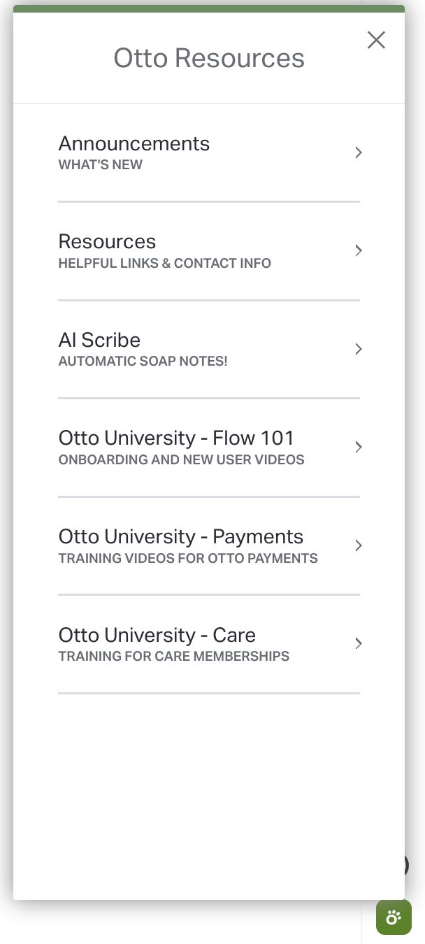Click the Otto University Care chevron
The image size is (425, 944).
[x=358, y=643]
